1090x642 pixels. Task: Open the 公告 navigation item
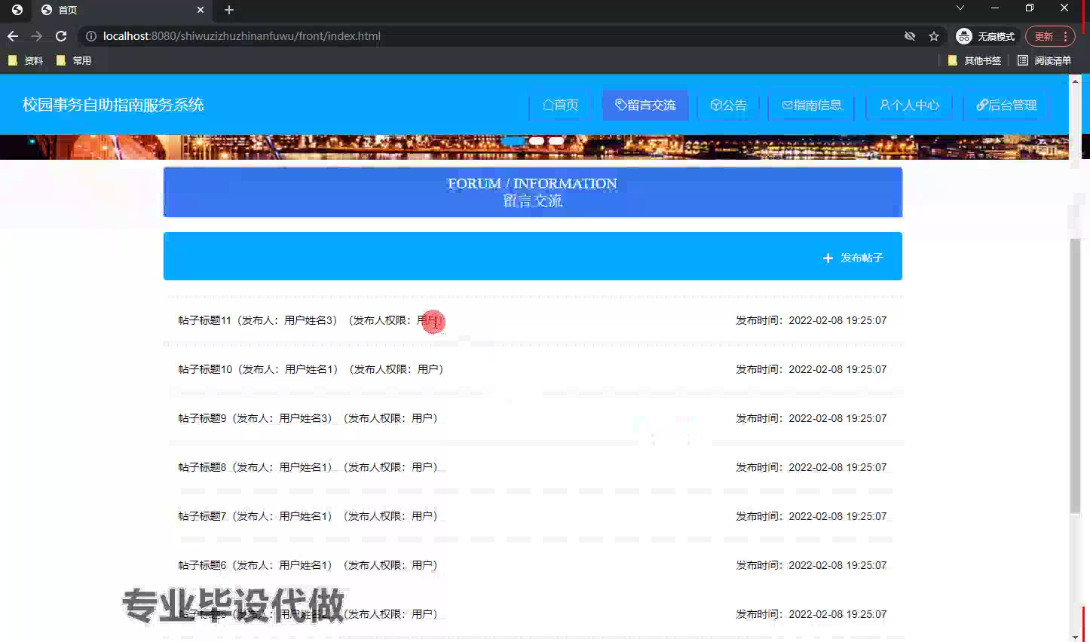coord(728,105)
